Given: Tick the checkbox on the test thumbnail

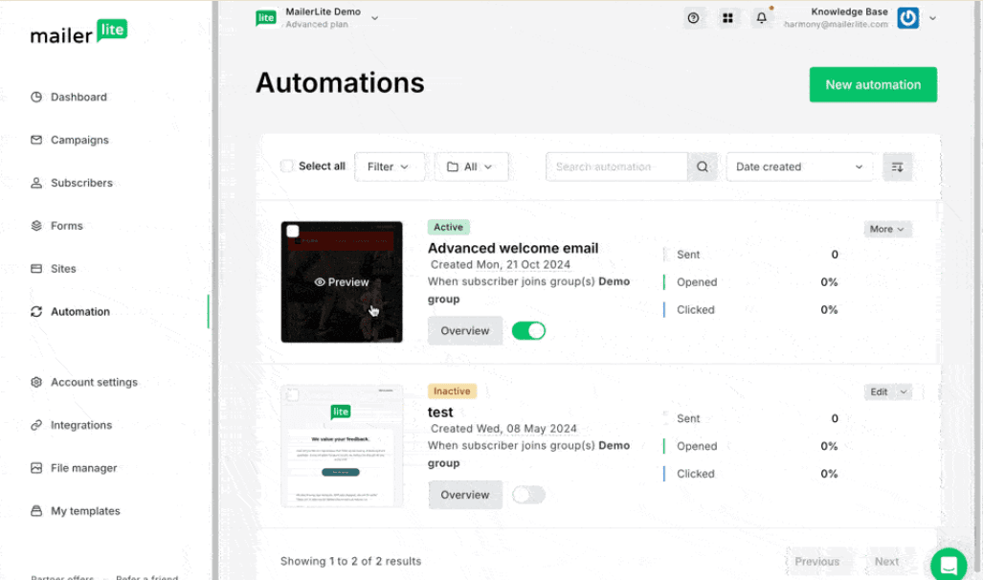Looking at the screenshot, I should tap(293, 395).
